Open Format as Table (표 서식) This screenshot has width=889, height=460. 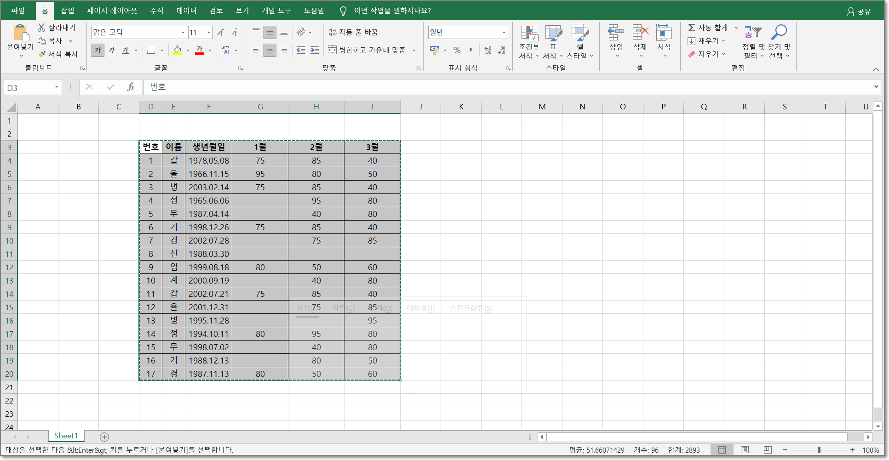(x=553, y=42)
